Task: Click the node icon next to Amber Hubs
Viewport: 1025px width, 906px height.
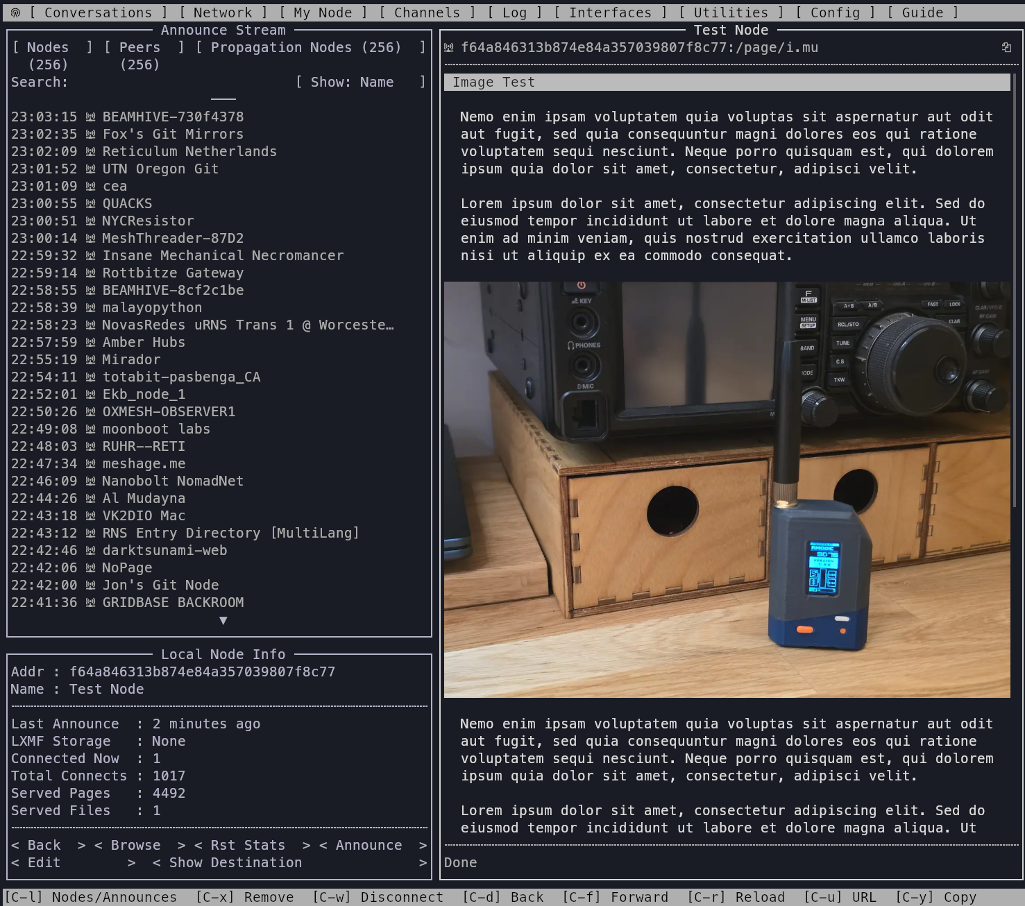Action: click(x=90, y=342)
